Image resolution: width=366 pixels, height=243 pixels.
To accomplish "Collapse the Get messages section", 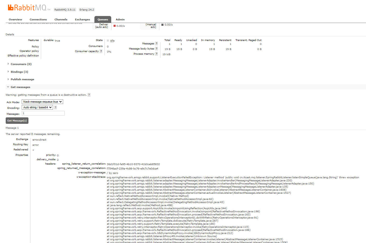I will point(20,87).
